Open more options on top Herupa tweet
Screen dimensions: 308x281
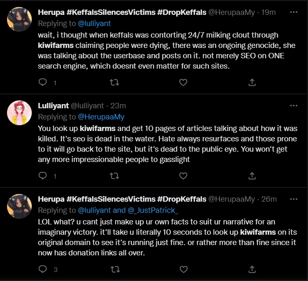click(x=293, y=12)
